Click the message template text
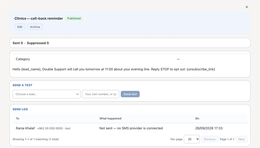This screenshot has height=148, width=260. tap(114, 69)
